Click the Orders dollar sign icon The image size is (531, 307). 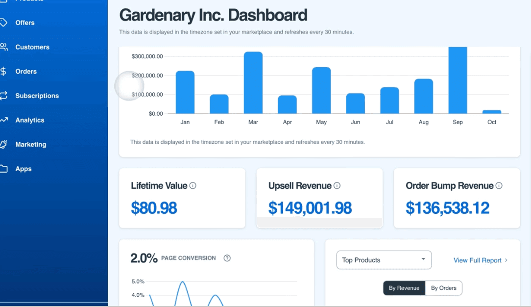coord(3,72)
